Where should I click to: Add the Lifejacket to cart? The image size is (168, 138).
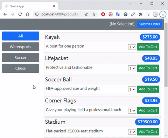(x=148, y=68)
